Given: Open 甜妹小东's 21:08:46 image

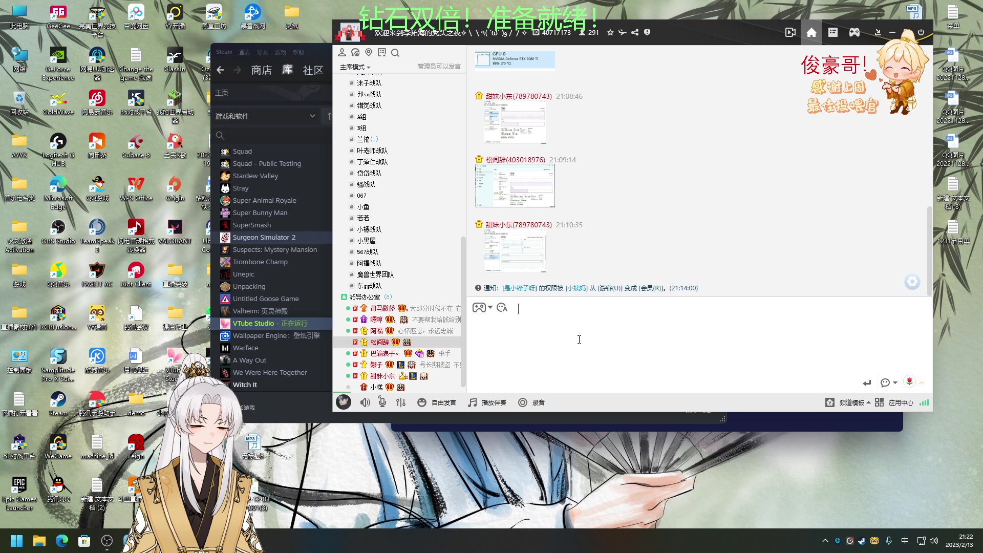Looking at the screenshot, I should point(515,123).
